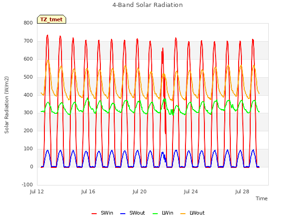
Task: Click the highest red SWin peak near Jul 12
Action: (47, 35)
